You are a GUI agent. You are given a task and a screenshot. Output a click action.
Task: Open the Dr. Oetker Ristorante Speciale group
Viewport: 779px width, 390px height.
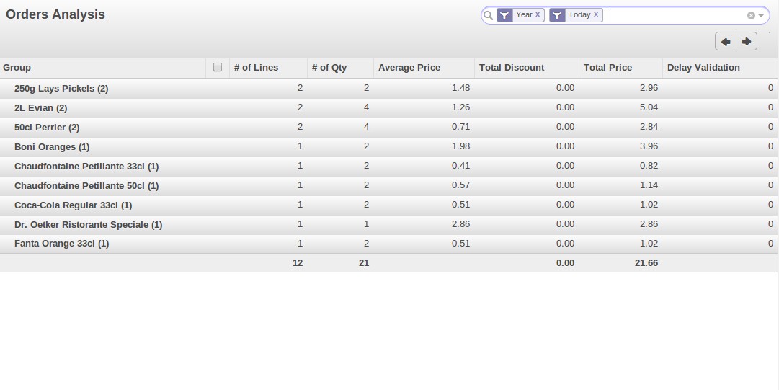coord(88,225)
